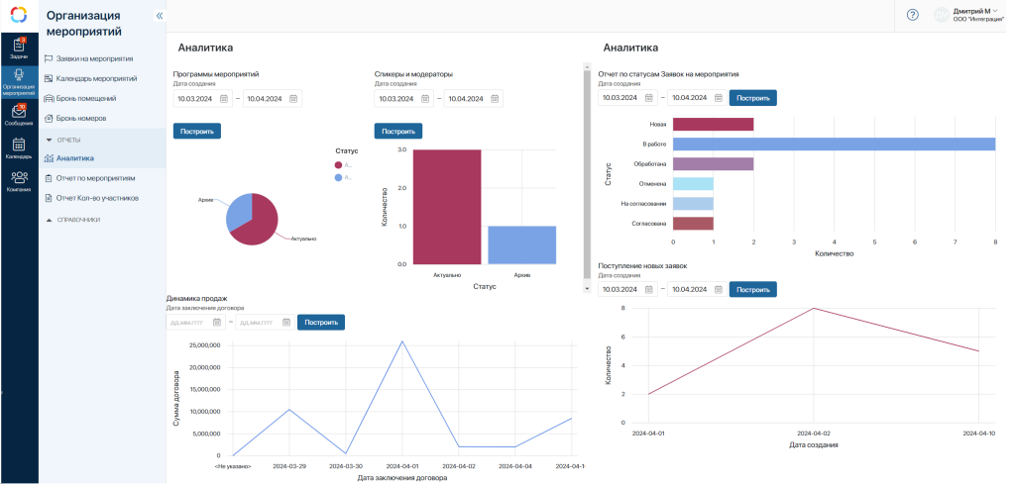Click the help question mark icon
This screenshot has width=1015, height=485.
[x=913, y=15]
